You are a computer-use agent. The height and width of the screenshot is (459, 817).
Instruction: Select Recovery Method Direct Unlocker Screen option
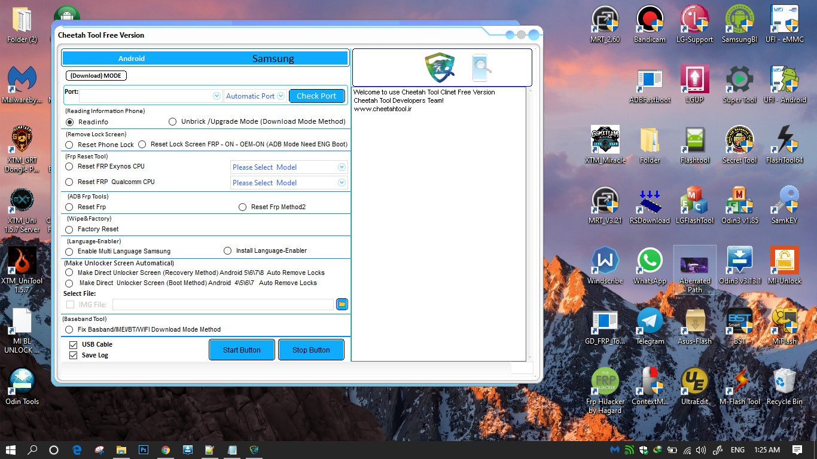tap(69, 273)
